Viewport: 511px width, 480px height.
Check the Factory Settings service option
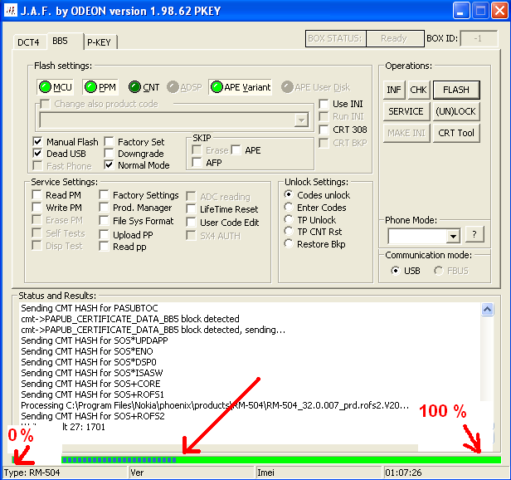104,195
